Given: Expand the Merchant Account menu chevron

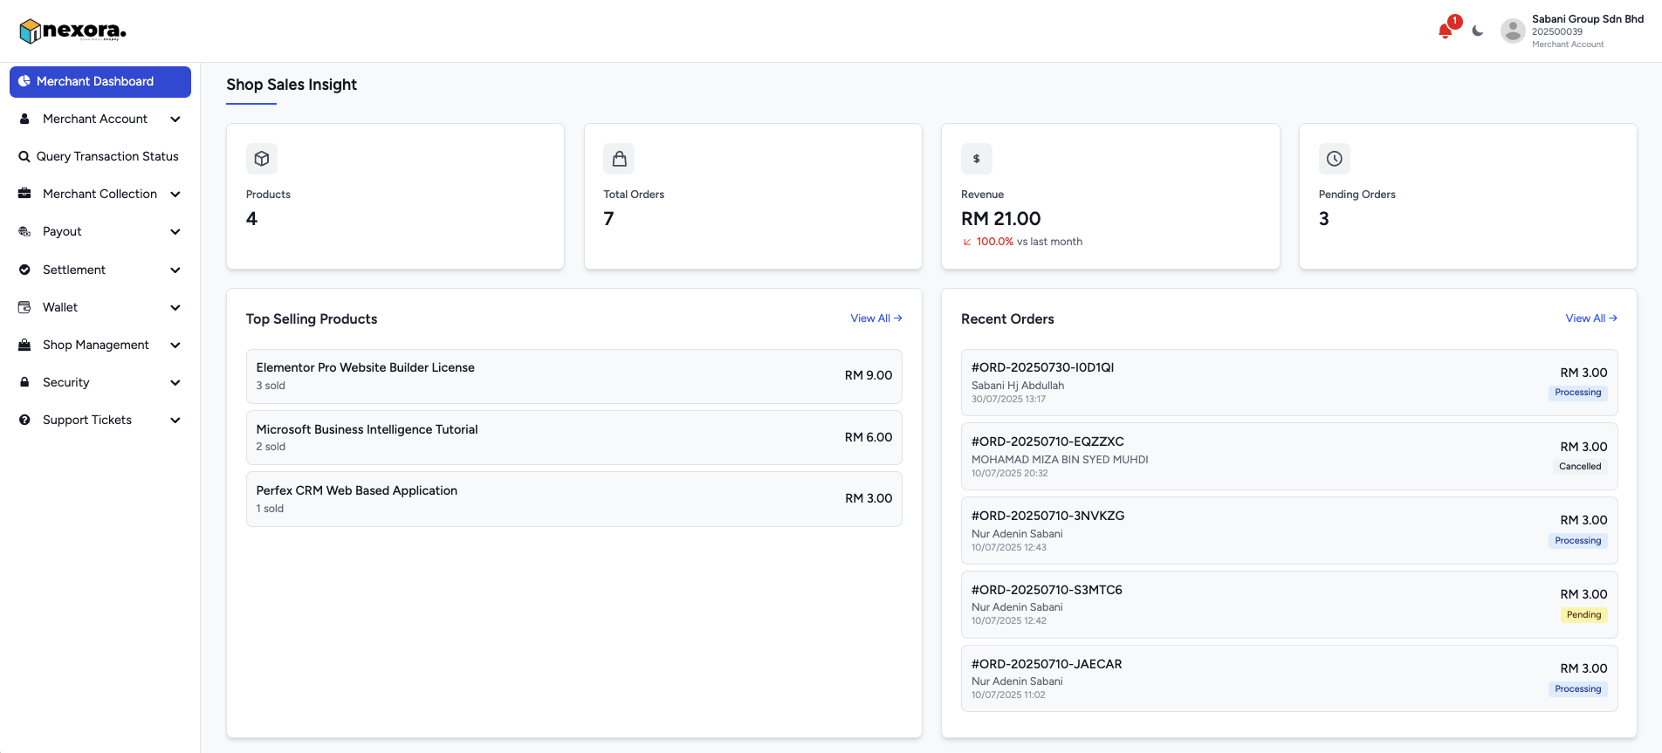Looking at the screenshot, I should point(175,120).
